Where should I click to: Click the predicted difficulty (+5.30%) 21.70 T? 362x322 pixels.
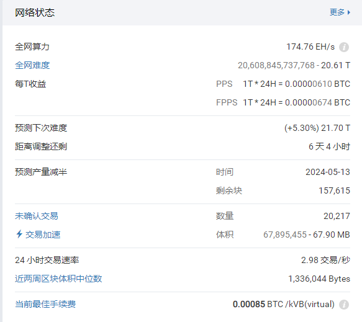[317, 128]
